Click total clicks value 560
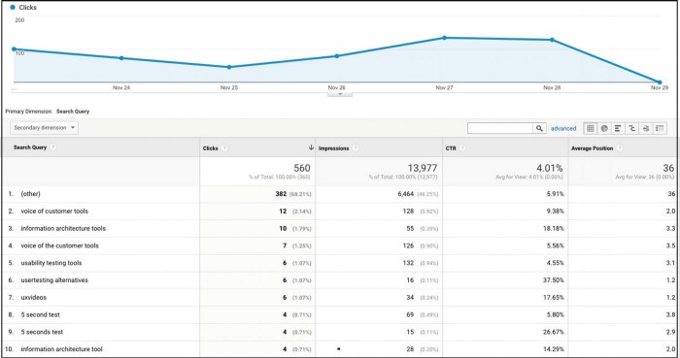Screen dimensions: 680x358 [x=302, y=168]
